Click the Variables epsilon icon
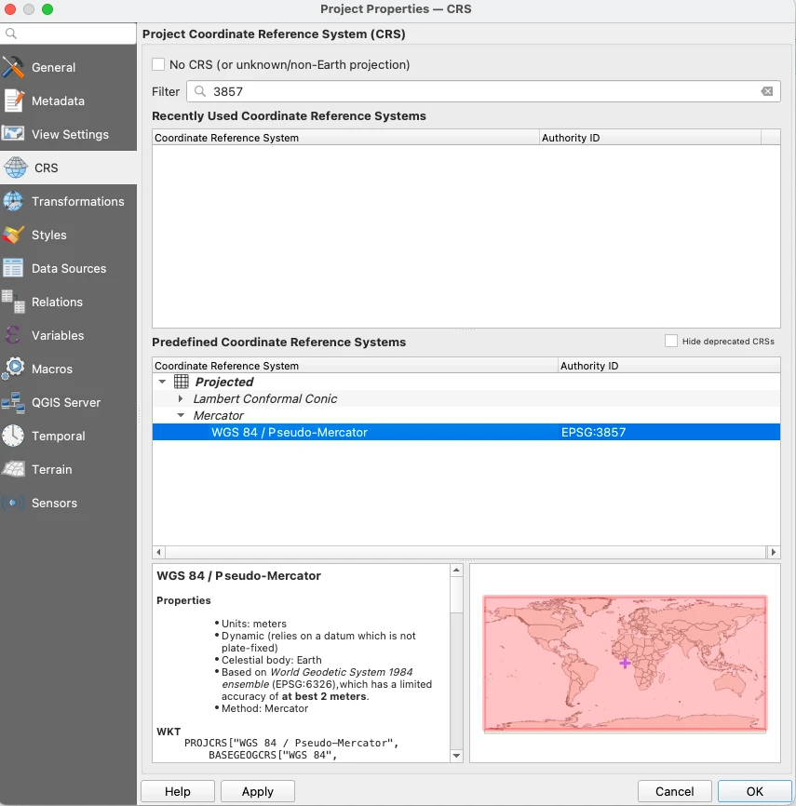This screenshot has height=806, width=796. [12, 335]
